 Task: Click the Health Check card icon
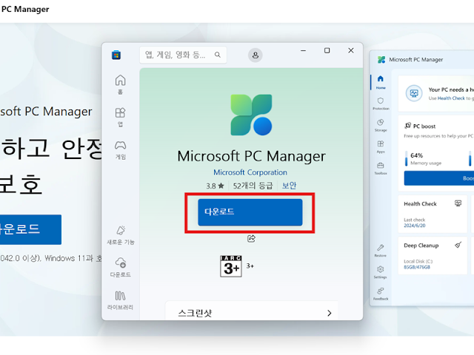click(x=458, y=203)
